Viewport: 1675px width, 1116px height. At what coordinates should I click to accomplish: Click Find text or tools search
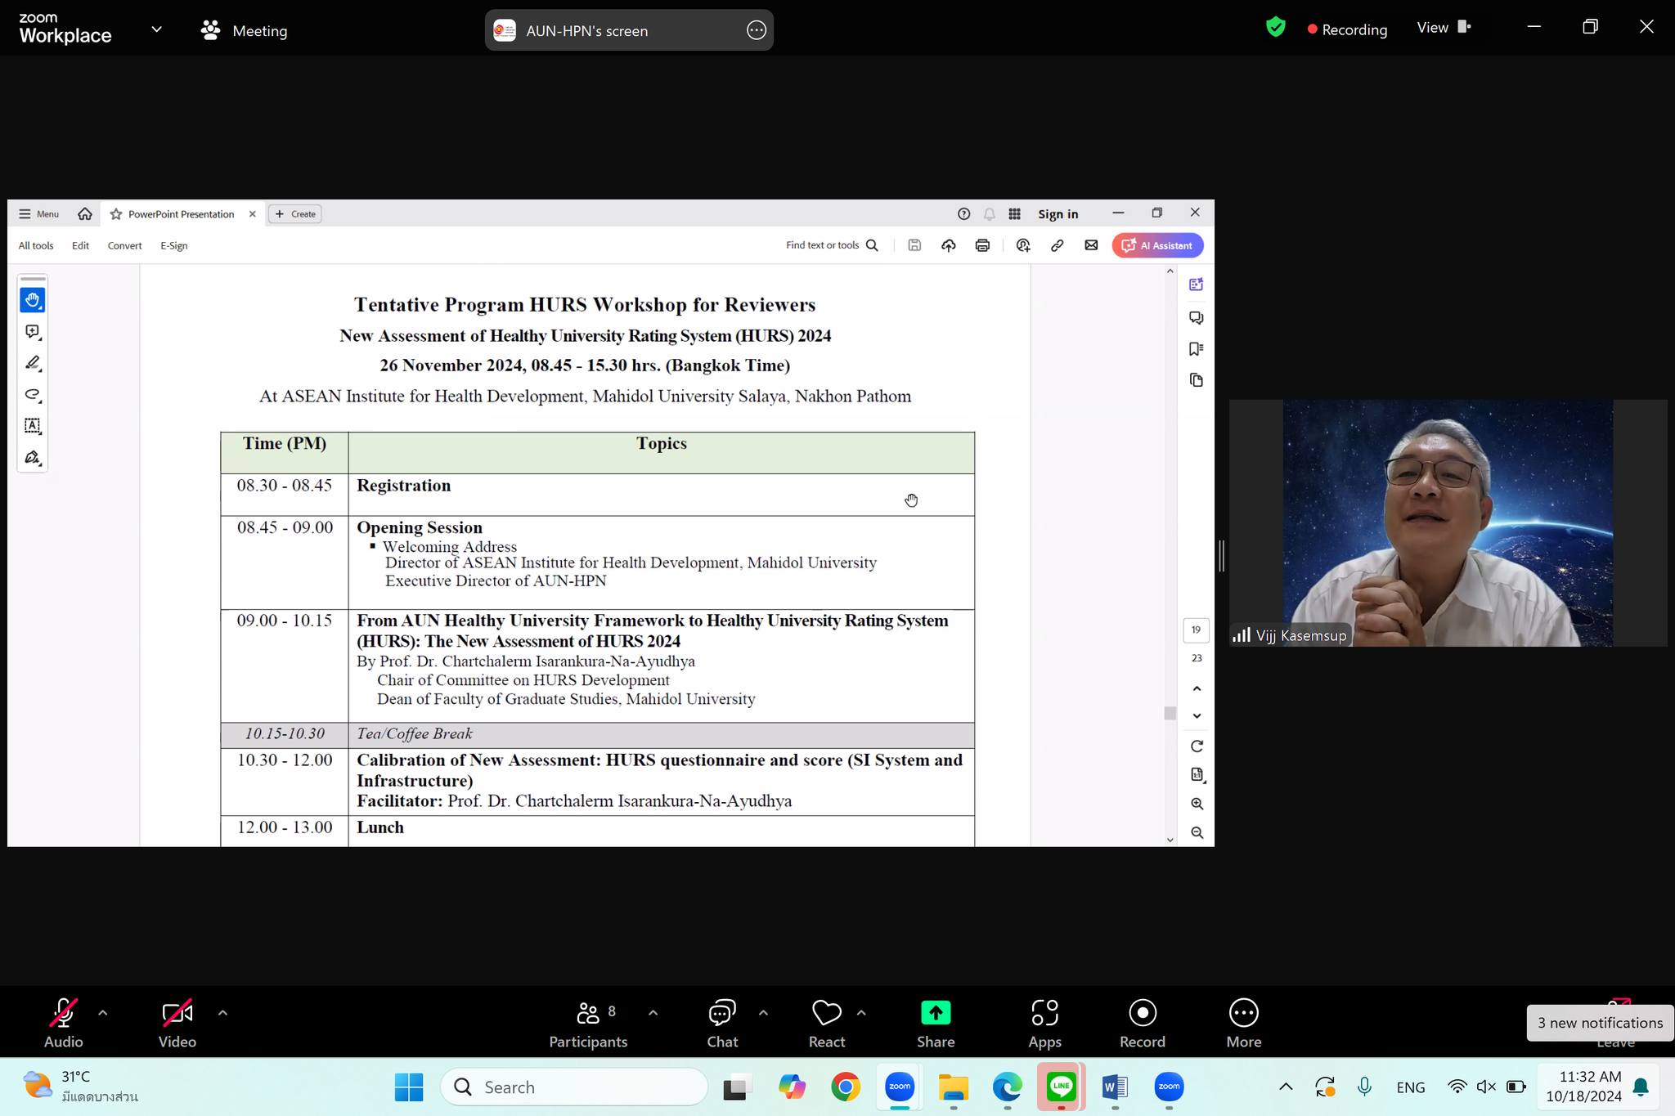(831, 245)
